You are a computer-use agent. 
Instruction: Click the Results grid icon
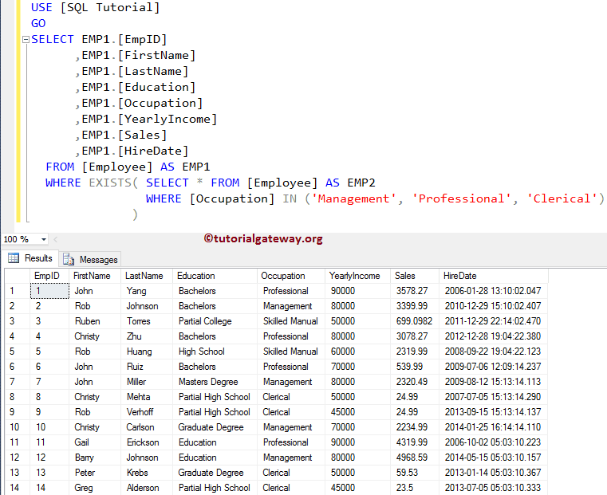[x=14, y=258]
